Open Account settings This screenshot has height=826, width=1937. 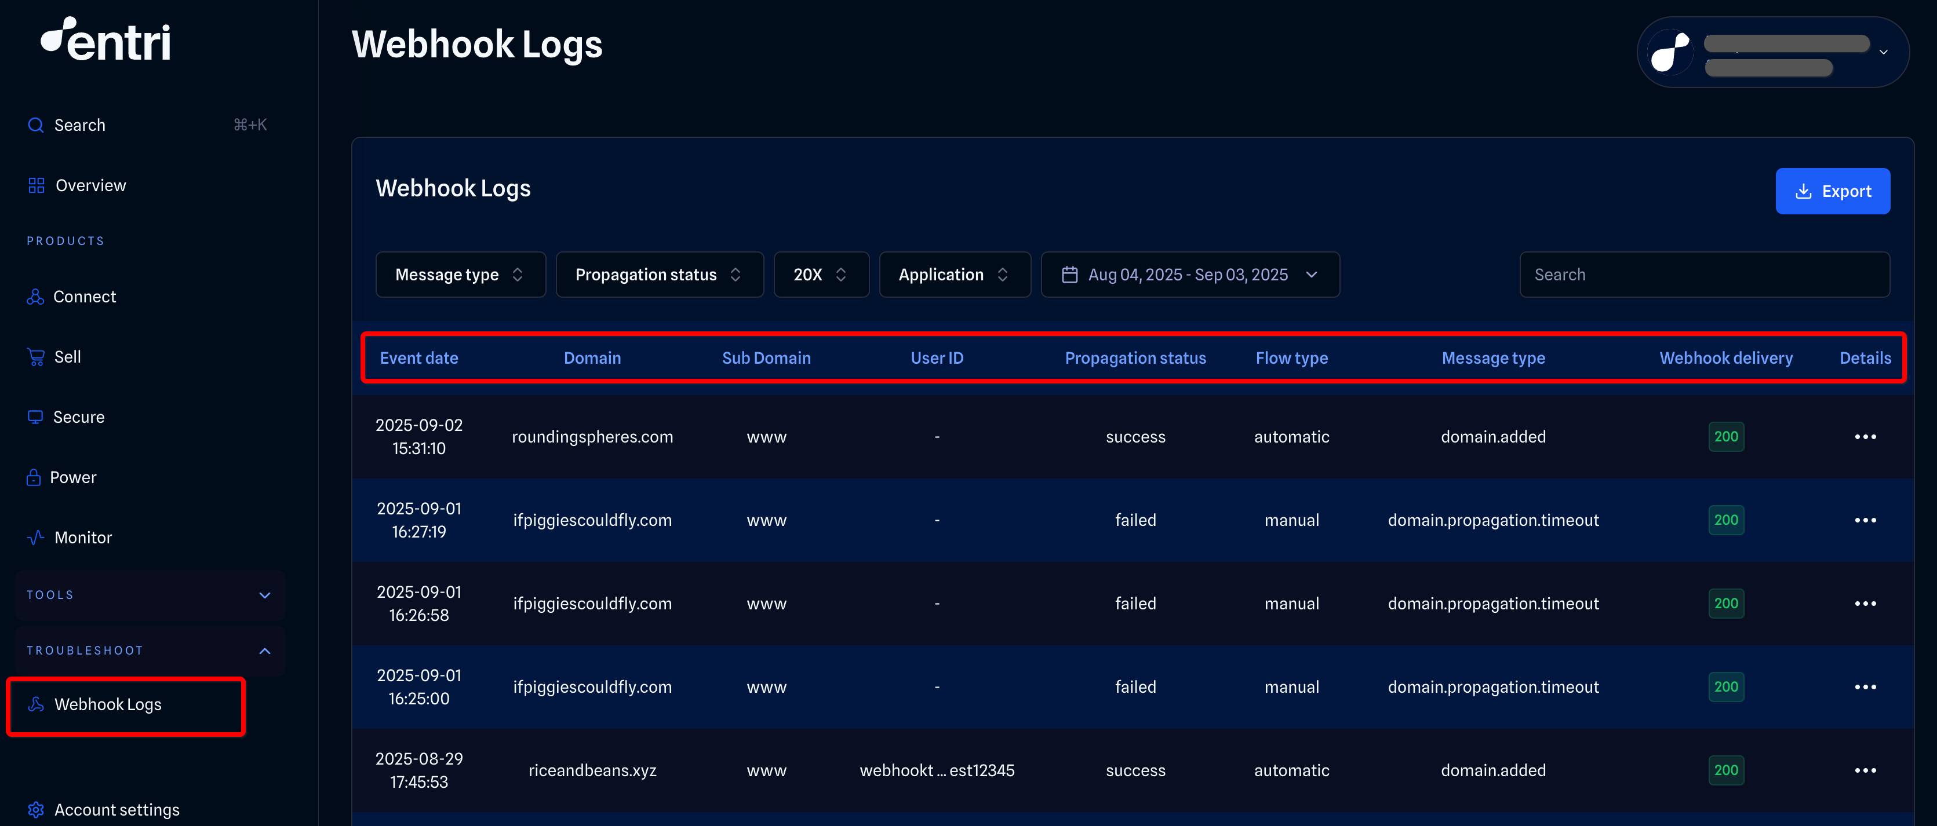pyautogui.click(x=116, y=809)
